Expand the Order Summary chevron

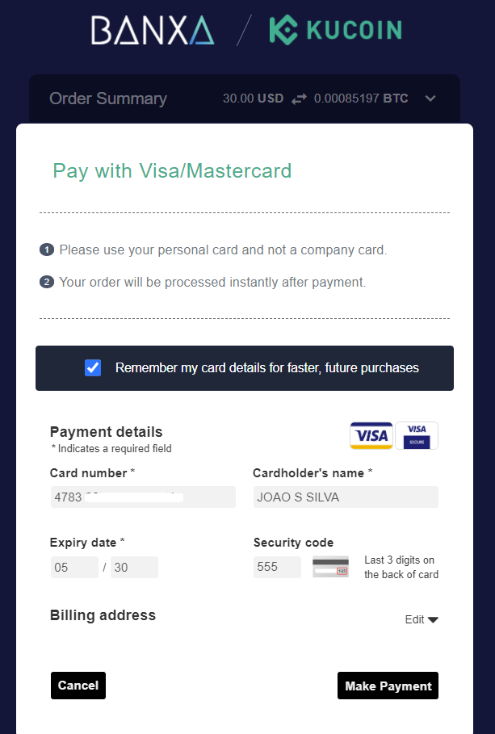click(430, 99)
